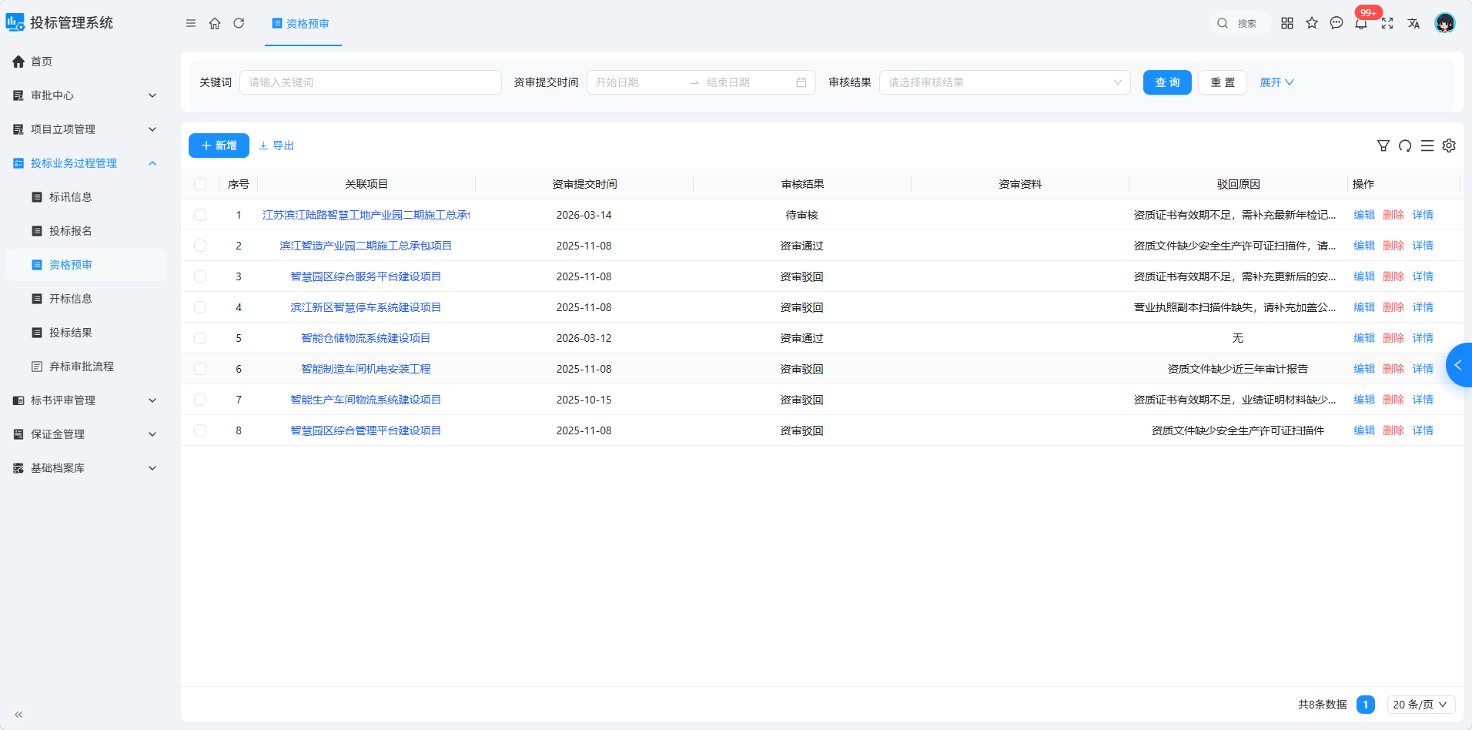Screen dimensions: 1472x730
Task: Open the 智能仓储物流系统建设项目 link
Action: 366,338
